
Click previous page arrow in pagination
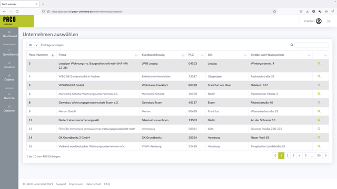coord(275,155)
